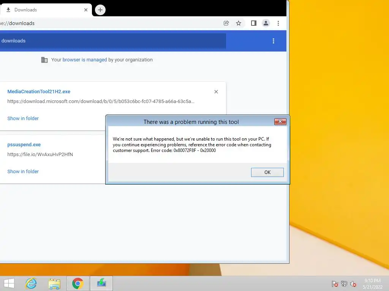Bookmark this page with the star
Image resolution: width=389 pixels, height=291 pixels.
tap(239, 23)
